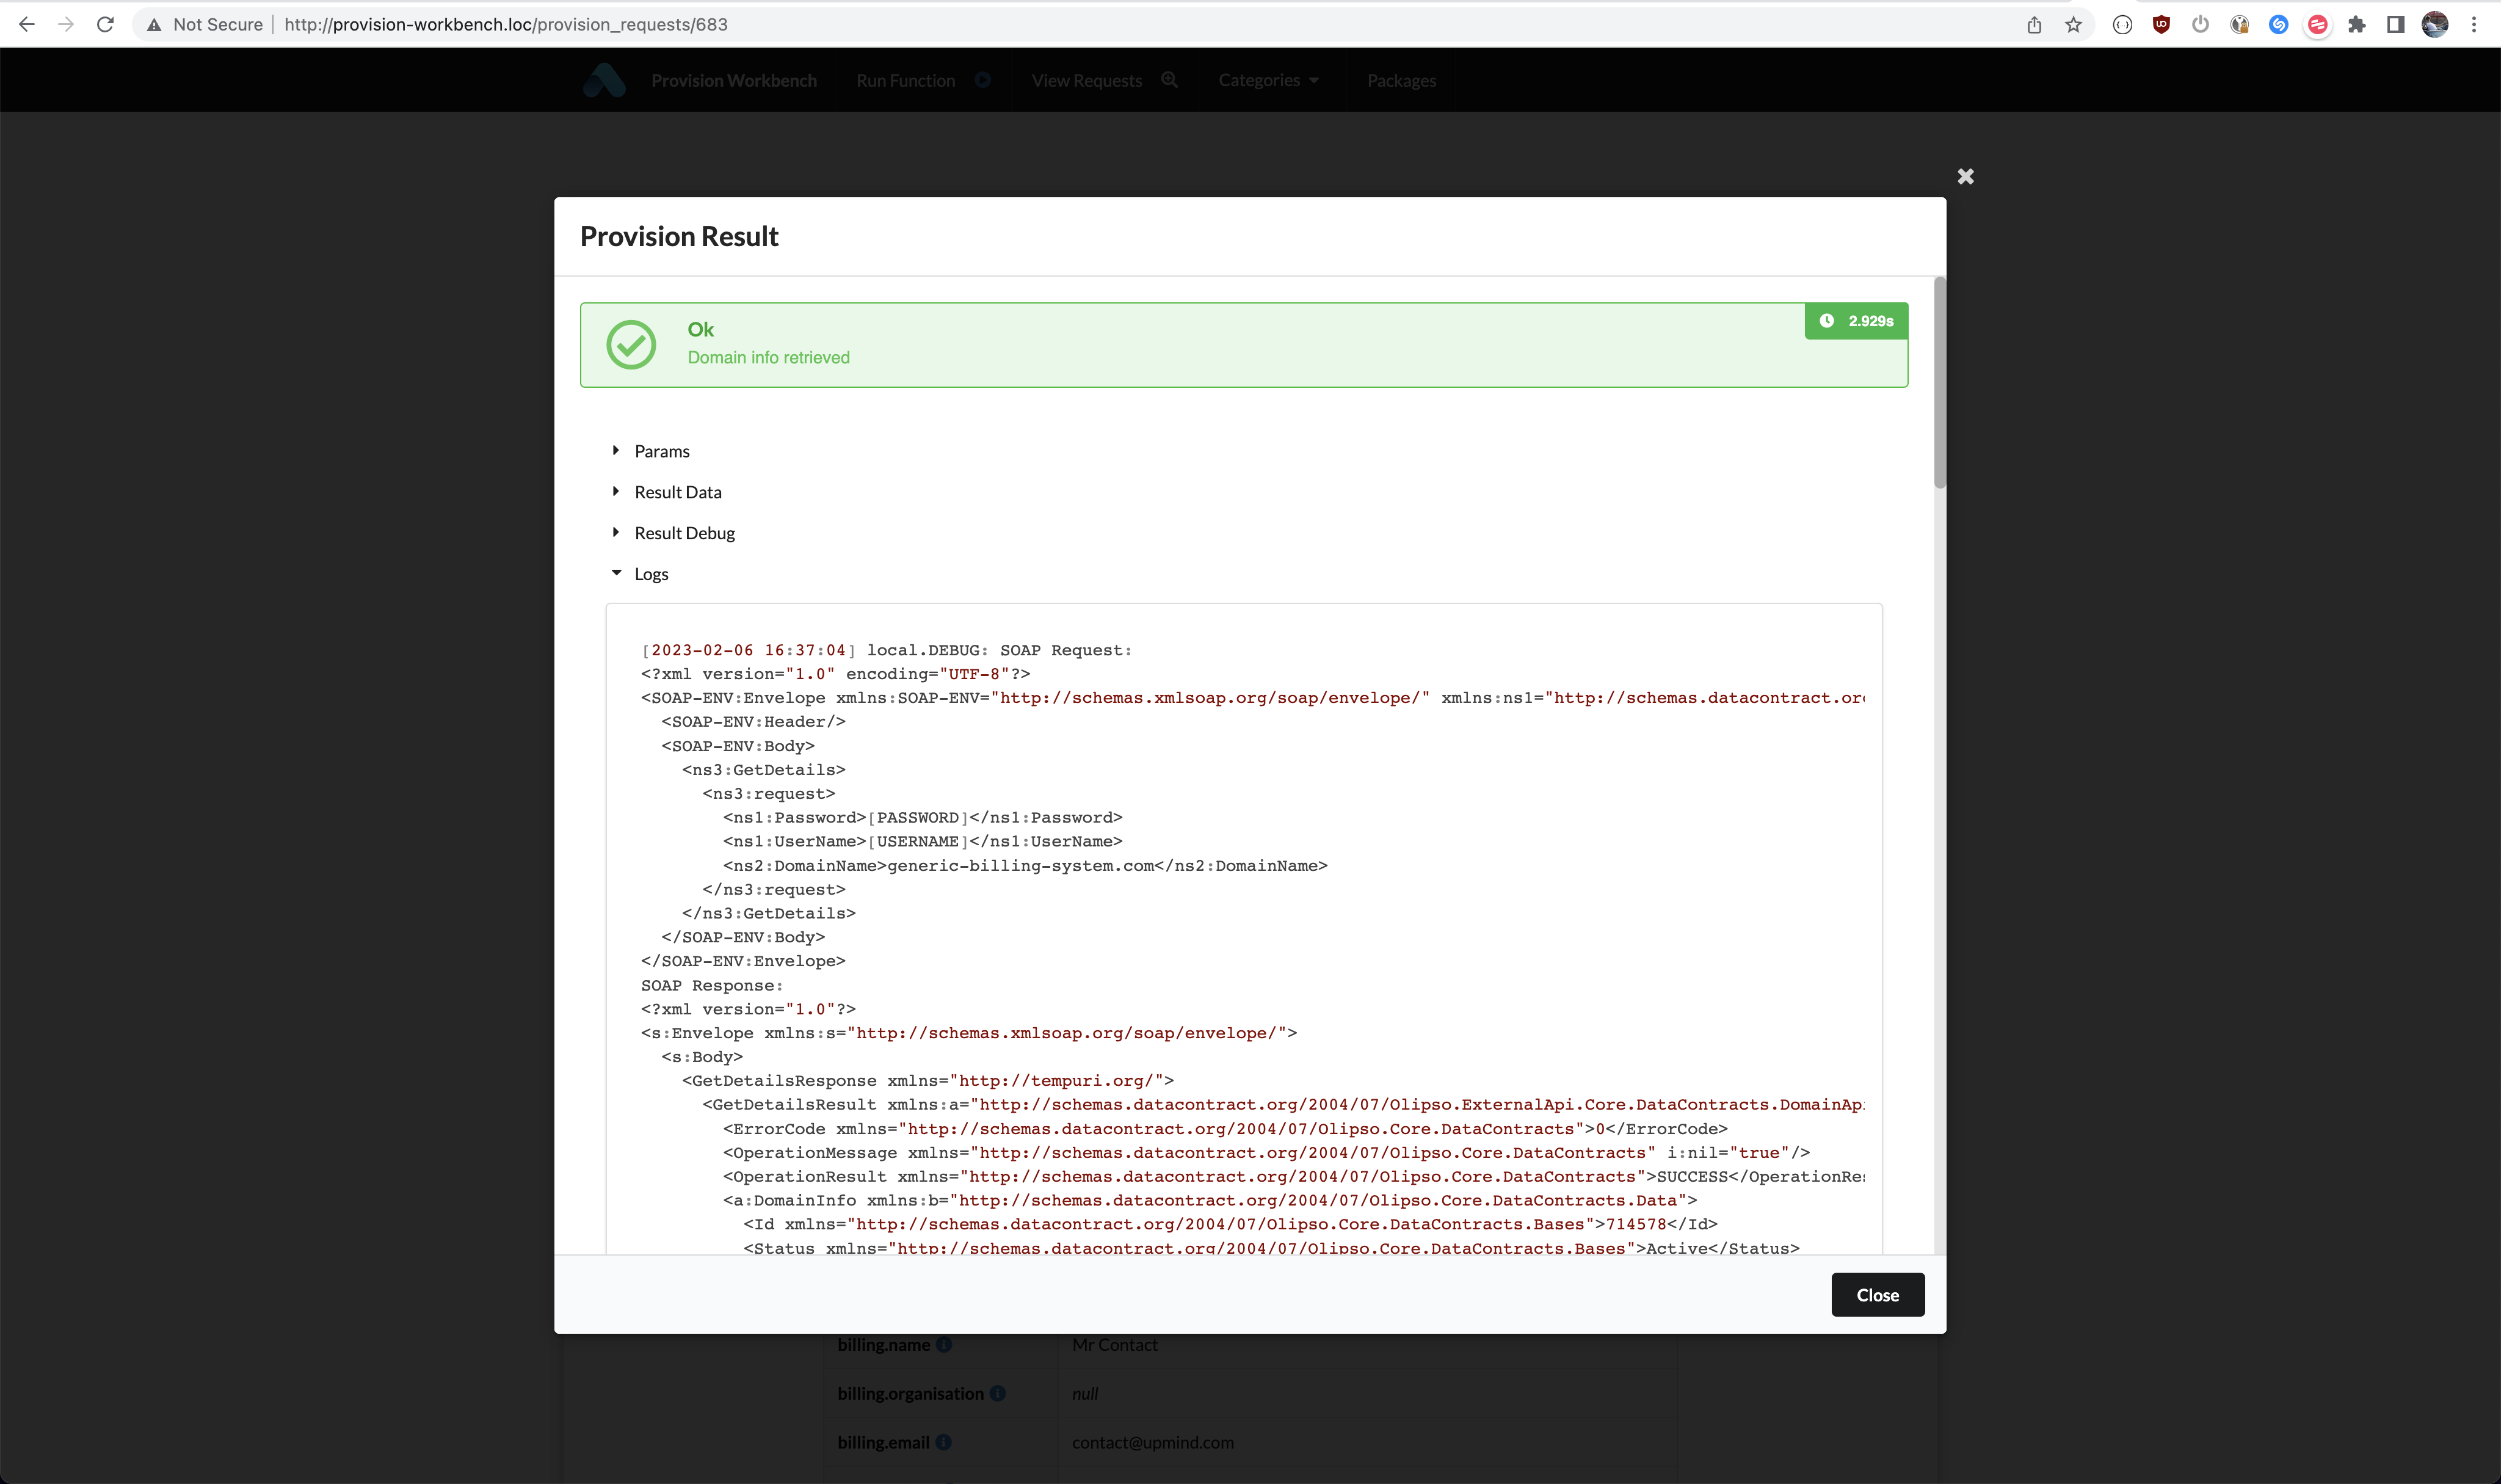
Task: Collapse the Logs section
Action: click(x=639, y=572)
